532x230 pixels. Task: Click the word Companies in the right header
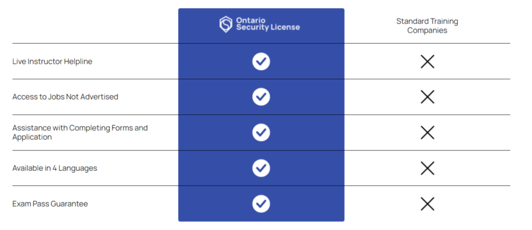tap(427, 31)
